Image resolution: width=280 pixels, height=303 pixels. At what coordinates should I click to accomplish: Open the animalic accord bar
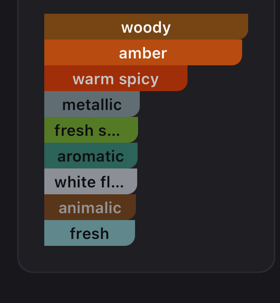click(90, 207)
